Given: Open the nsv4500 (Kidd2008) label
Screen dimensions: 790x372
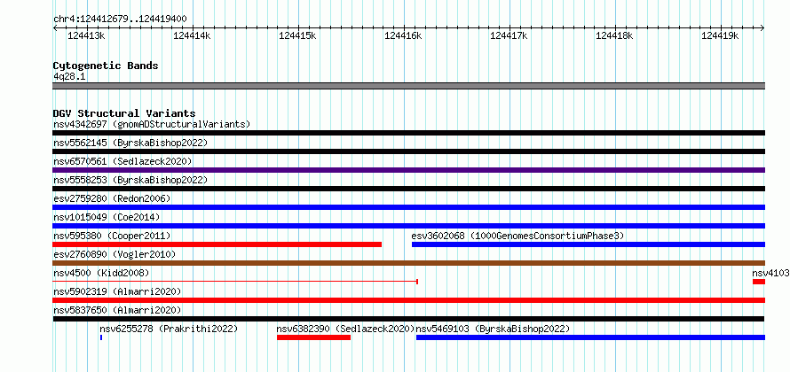Looking at the screenshot, I should point(101,273).
